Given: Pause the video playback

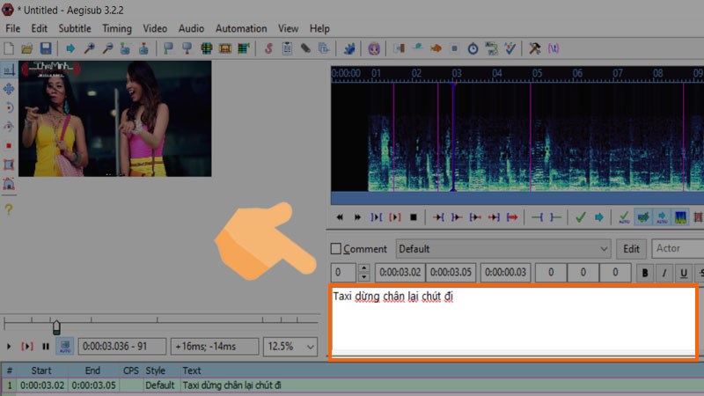Looking at the screenshot, I should [x=46, y=347].
